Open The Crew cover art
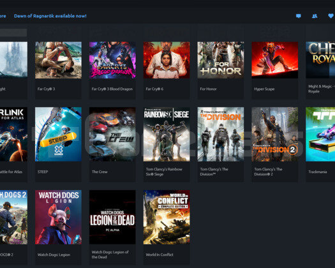Screen dimensions: 335x268 (112, 134)
